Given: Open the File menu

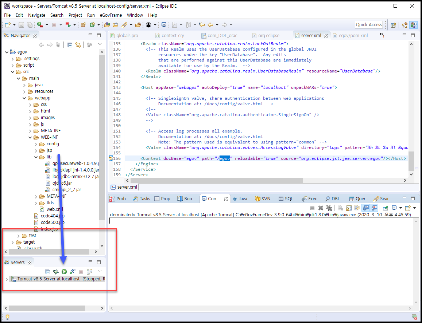Looking at the screenshot, I should [7, 15].
